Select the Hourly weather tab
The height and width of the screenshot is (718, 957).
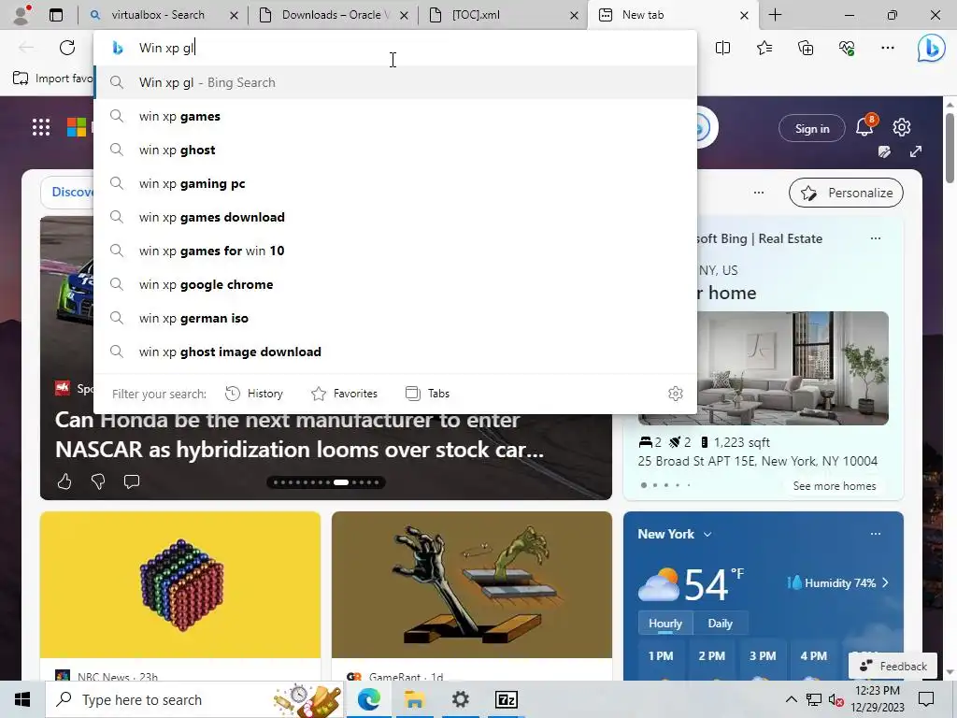point(664,624)
